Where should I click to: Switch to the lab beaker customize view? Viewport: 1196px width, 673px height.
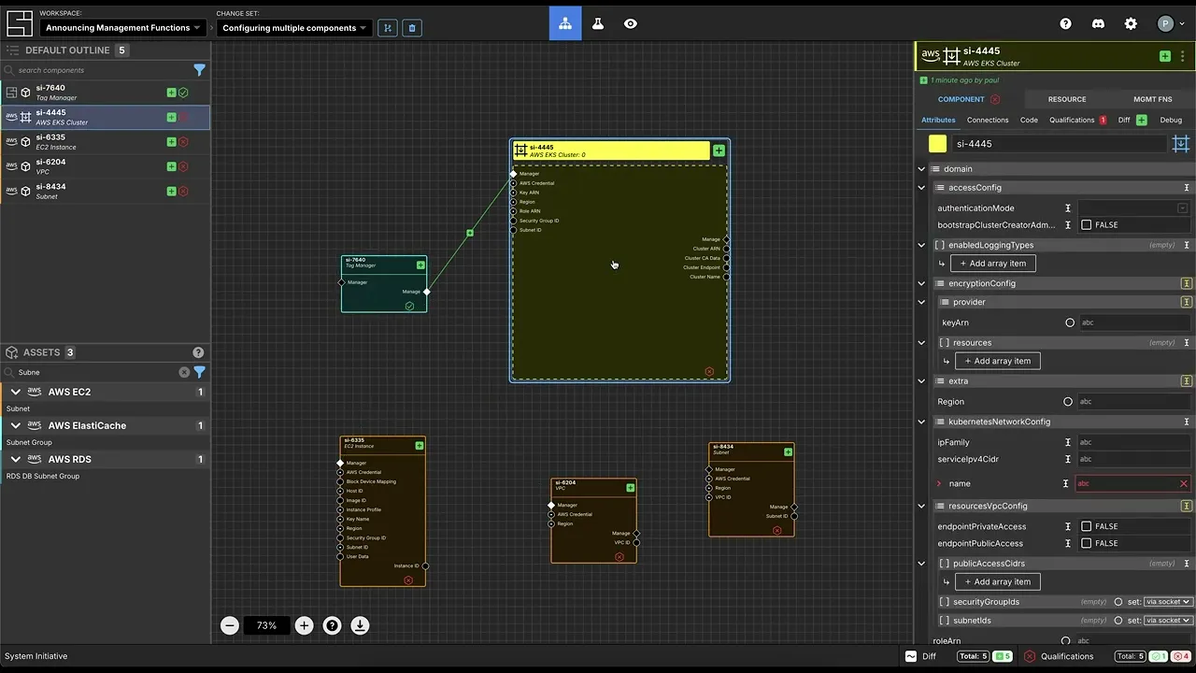coord(598,24)
